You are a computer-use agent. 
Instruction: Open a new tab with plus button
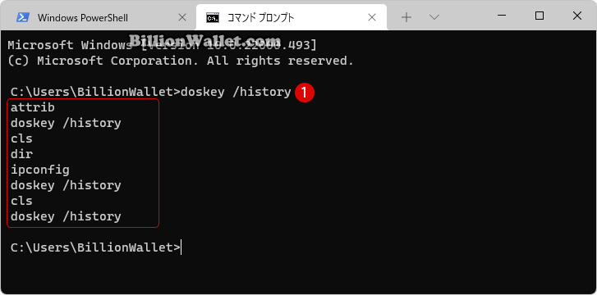(x=406, y=17)
